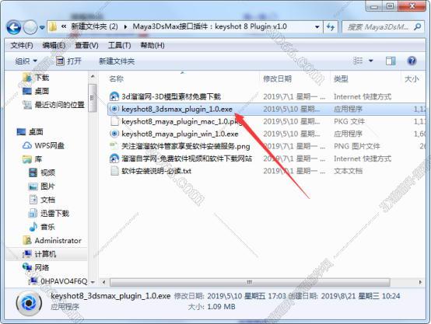Click the 打开 toolbar button
Viewport: 431px width, 324px height.
tap(68, 61)
